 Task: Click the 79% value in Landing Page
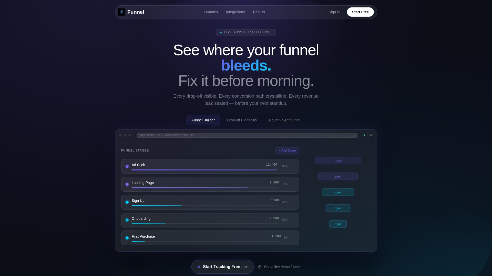click(x=285, y=184)
